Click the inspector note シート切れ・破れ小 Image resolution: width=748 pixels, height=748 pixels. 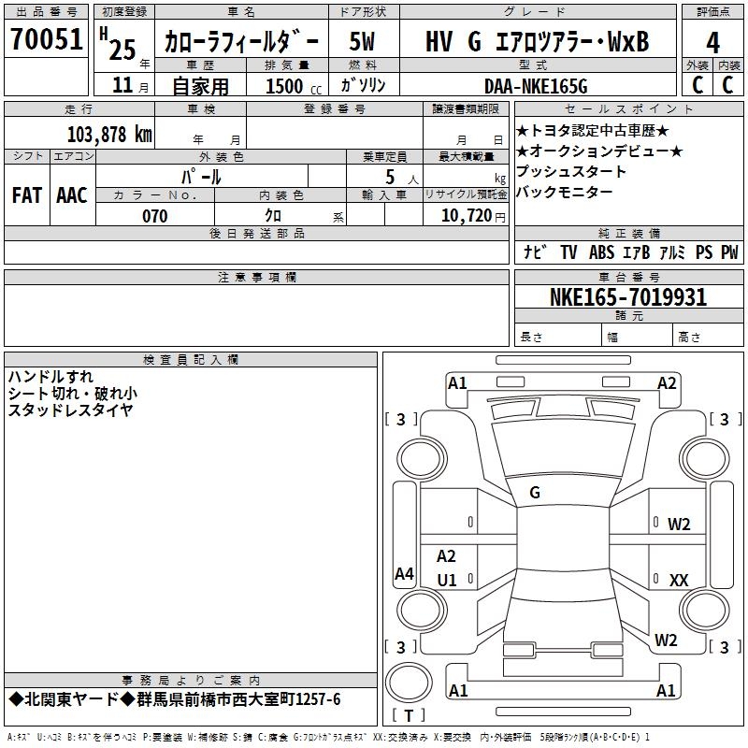pos(73,394)
